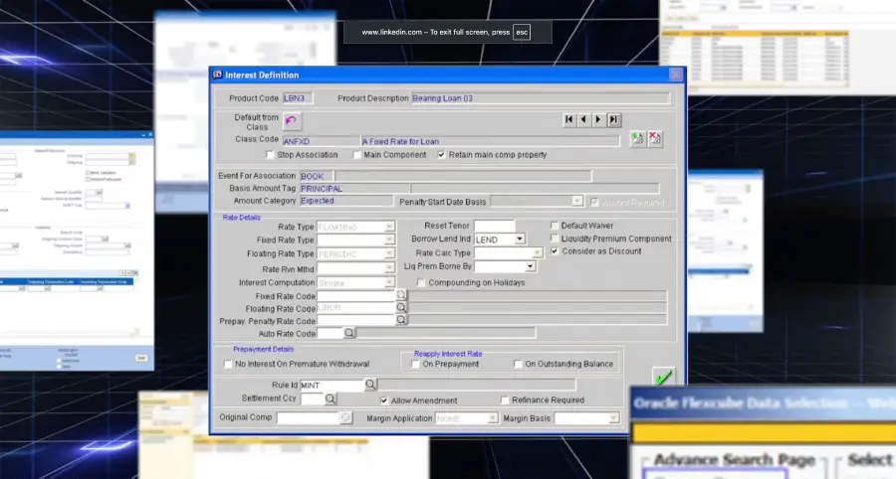Open Rule Id lookup magnifier
Viewport: 896px width, 479px height.
point(370,385)
